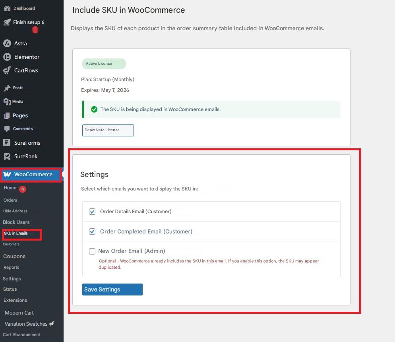Screen dimensions: 395x342
Task: Click the Elementor logo icon
Action: click(7, 57)
